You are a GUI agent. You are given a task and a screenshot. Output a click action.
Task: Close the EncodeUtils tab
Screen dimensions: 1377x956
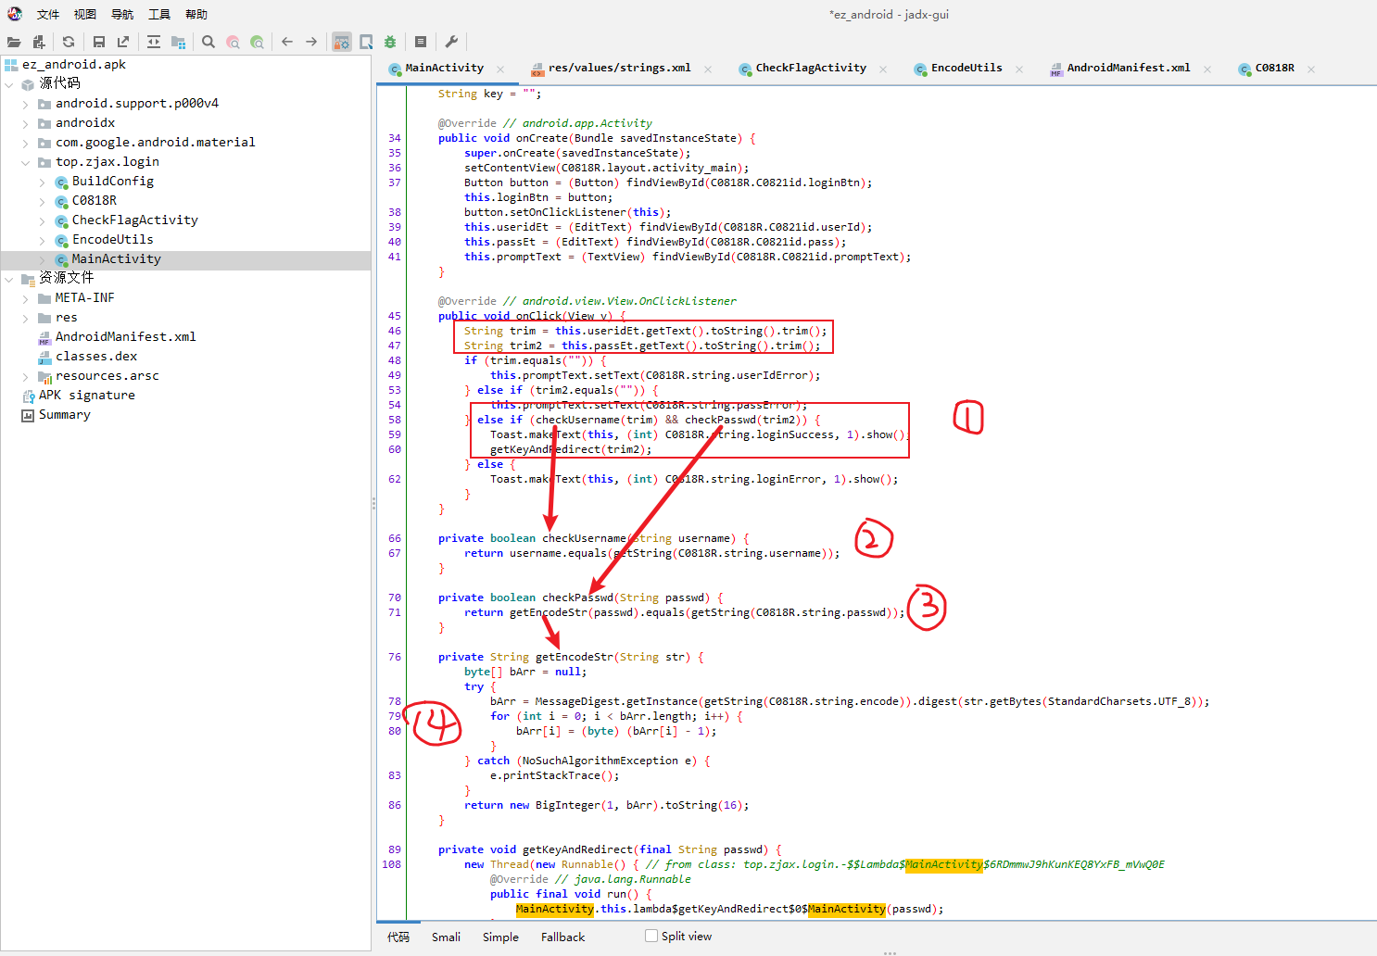click(1019, 69)
